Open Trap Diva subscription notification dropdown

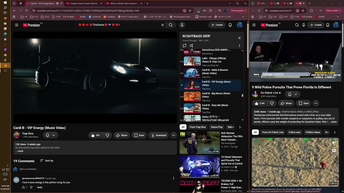click(50, 135)
